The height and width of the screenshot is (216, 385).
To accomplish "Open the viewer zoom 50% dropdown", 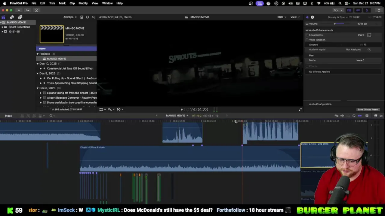I will pos(282,17).
